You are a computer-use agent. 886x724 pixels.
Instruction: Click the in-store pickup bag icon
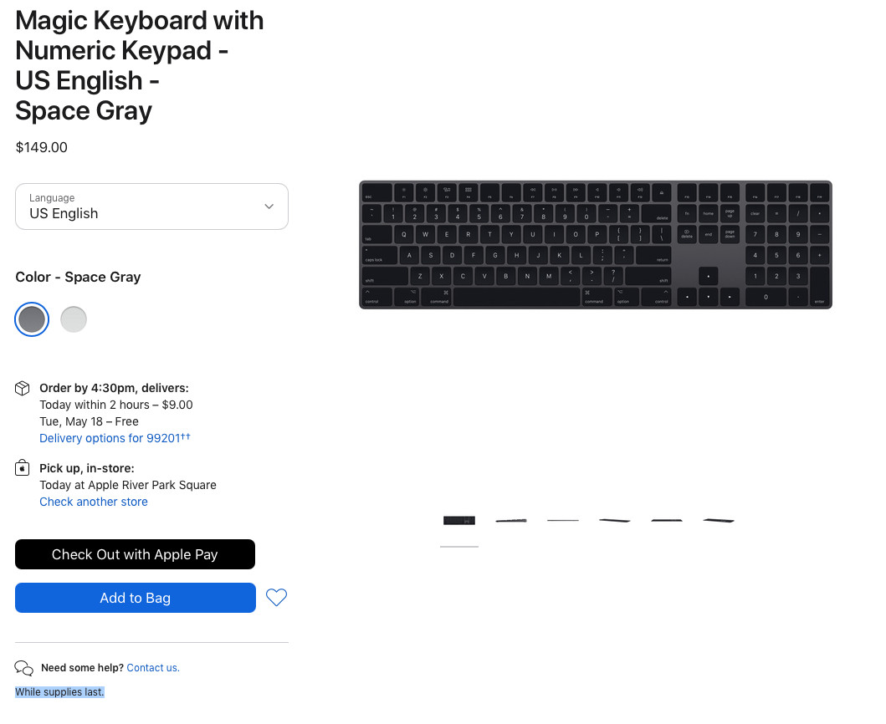click(x=23, y=468)
